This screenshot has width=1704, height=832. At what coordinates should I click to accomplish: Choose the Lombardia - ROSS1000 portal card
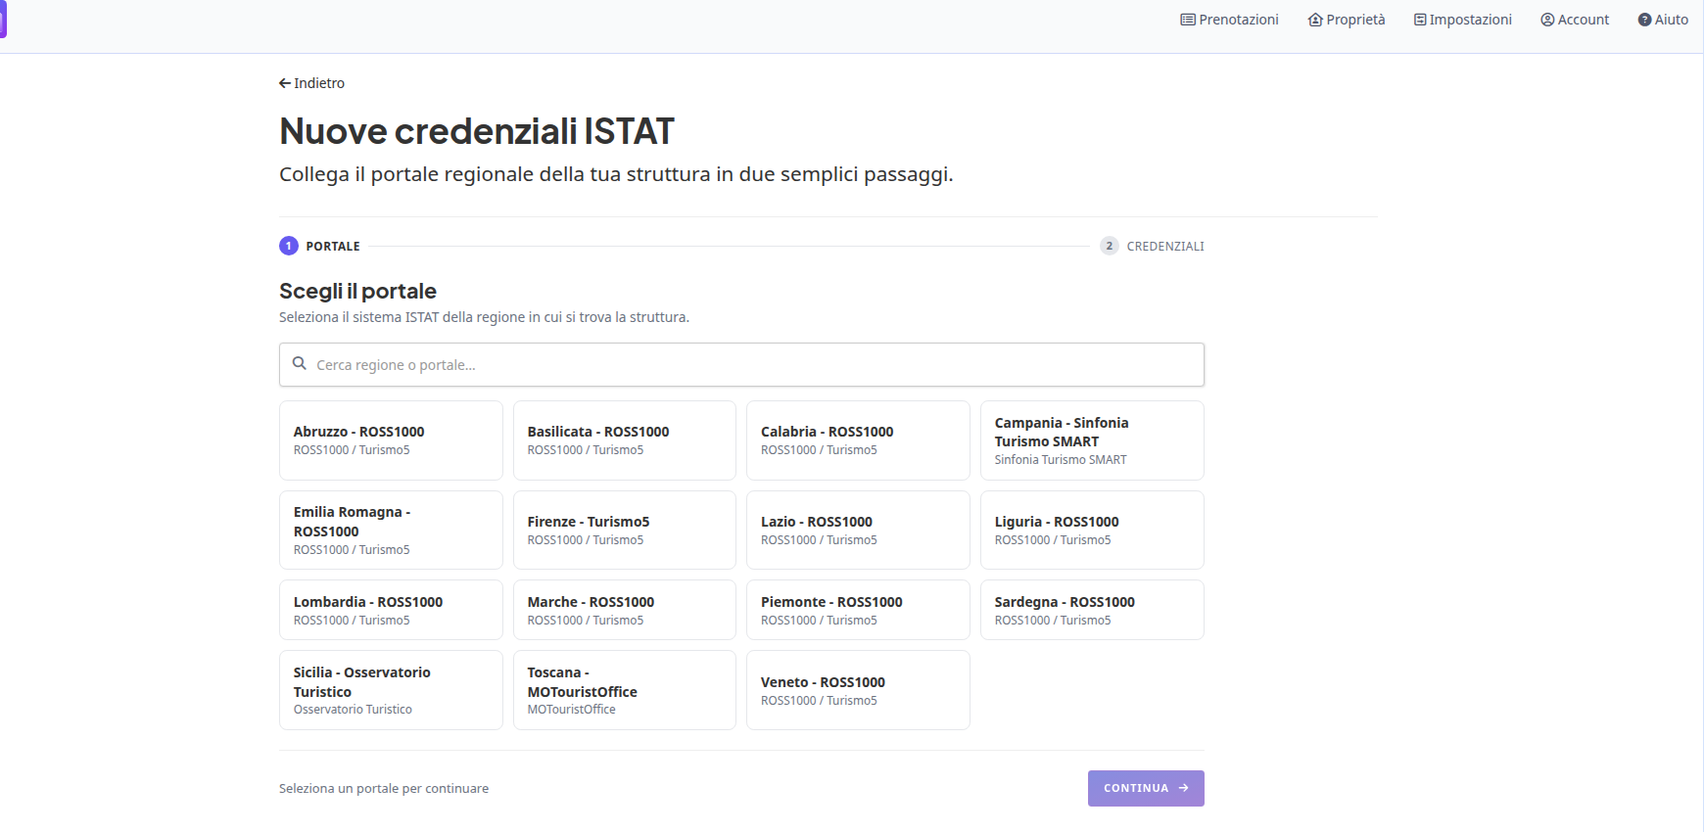click(391, 610)
